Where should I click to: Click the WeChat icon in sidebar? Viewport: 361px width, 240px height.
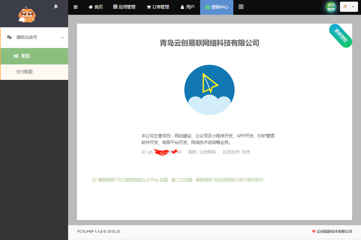coord(10,37)
